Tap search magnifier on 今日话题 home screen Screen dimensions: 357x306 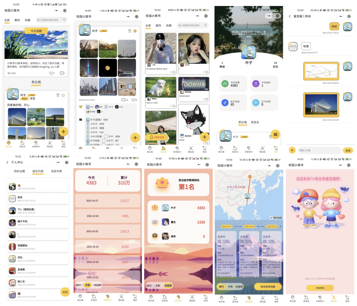coord(64,20)
